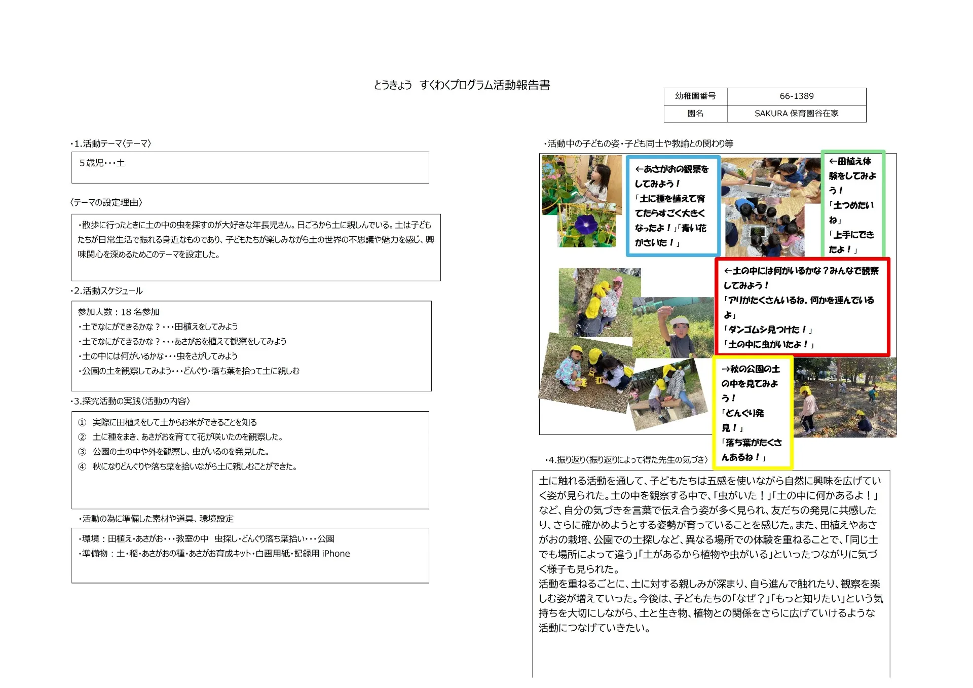
Task: Click the kindergarten number cell 66-1389
Action: click(796, 96)
